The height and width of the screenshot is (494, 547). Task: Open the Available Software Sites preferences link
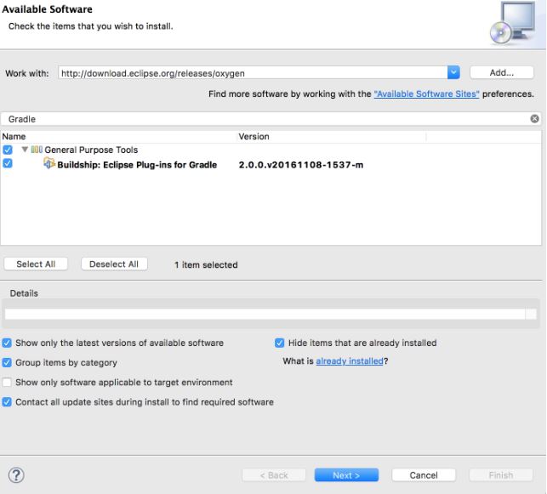pos(426,94)
